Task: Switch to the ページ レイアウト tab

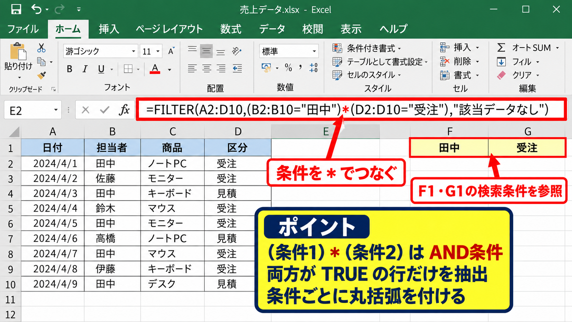Action: point(169,29)
